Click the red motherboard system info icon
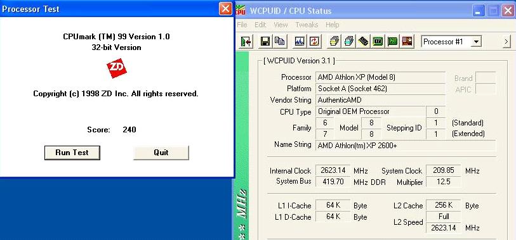Viewport: 516px width, 240px height. click(x=407, y=41)
